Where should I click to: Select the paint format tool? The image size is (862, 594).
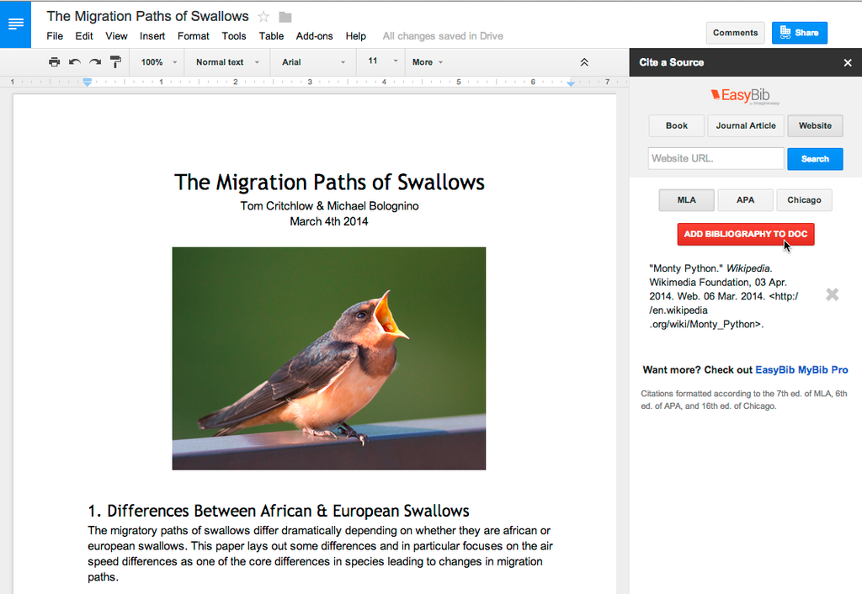coord(116,62)
